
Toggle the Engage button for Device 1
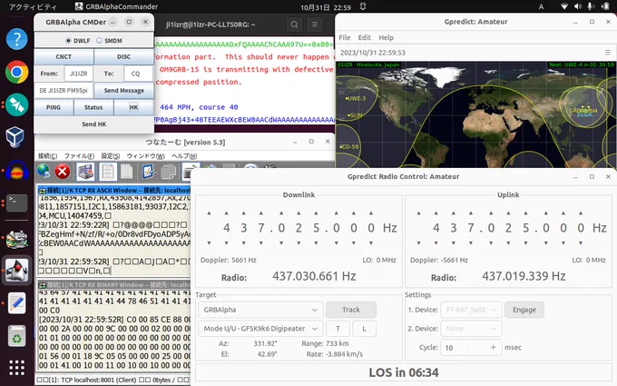click(524, 310)
